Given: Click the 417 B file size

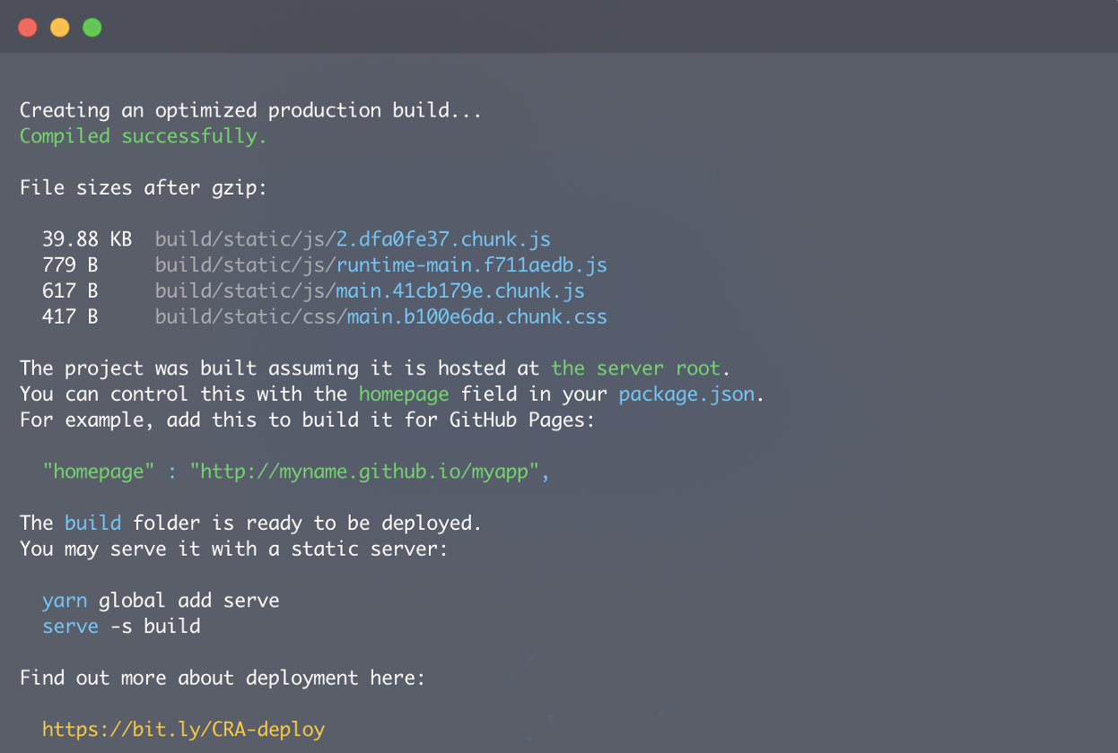Looking at the screenshot, I should pos(70,316).
